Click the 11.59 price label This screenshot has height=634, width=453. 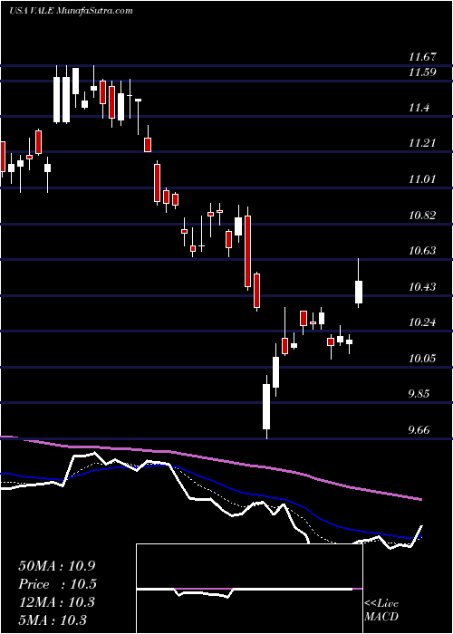(422, 72)
